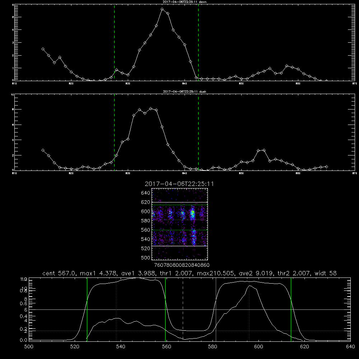Click the '2017-04-06T22:25:11 dusk' plot title

click(185, 92)
